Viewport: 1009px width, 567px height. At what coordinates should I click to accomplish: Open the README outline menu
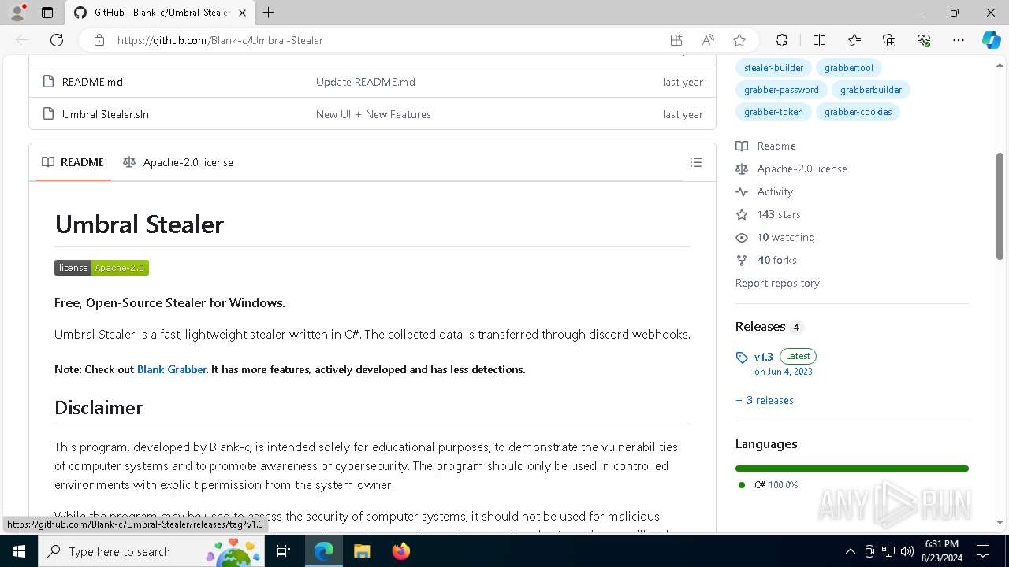click(695, 162)
